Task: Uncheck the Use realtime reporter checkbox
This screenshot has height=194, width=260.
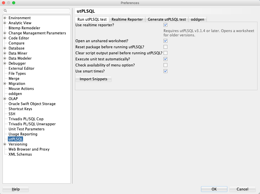Action: tap(165, 25)
